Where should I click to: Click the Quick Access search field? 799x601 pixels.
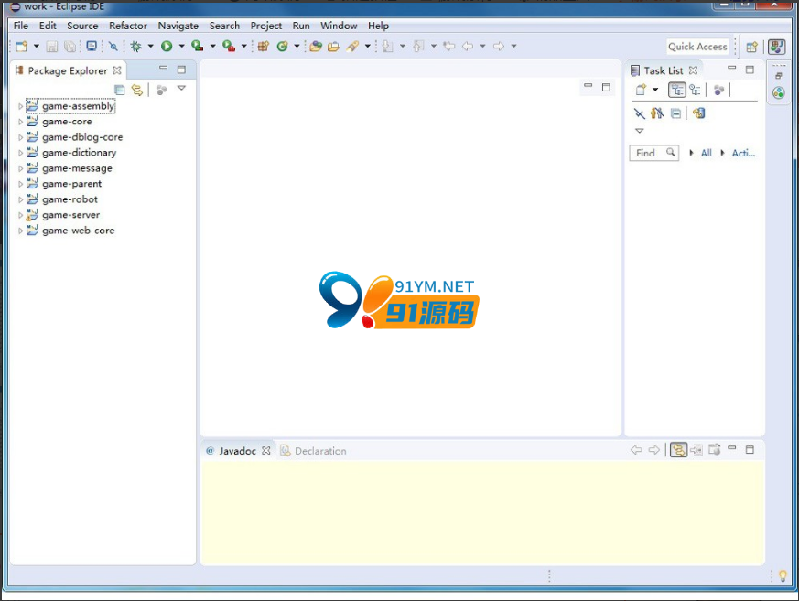[697, 47]
